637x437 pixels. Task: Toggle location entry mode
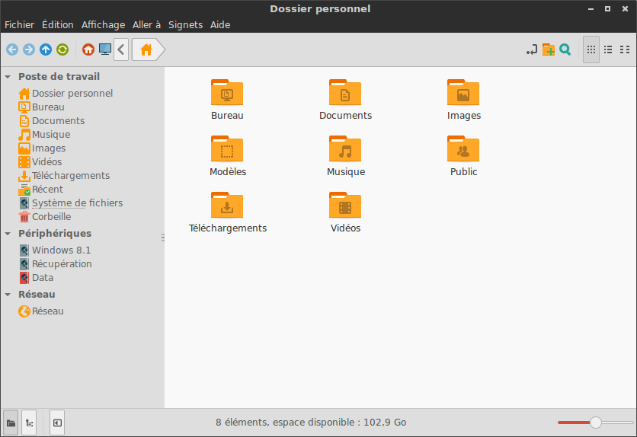coord(532,49)
